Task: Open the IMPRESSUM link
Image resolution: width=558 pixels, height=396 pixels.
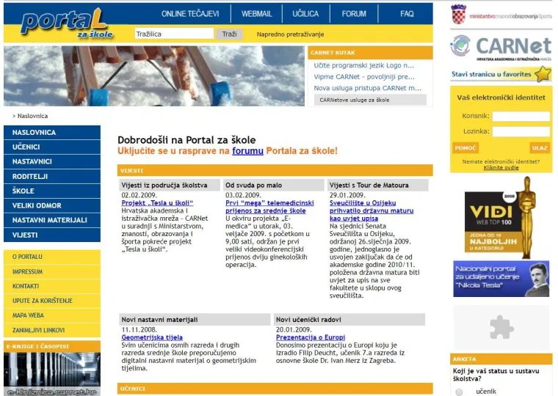Action: point(52,271)
